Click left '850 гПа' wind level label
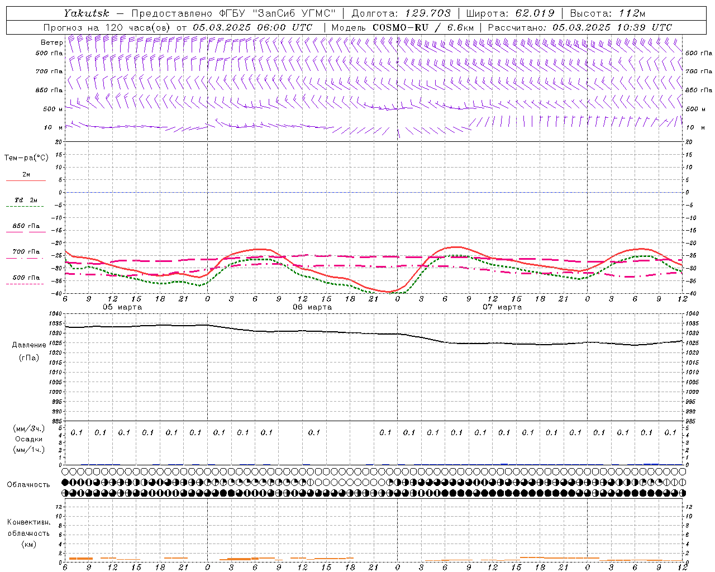 coord(49,90)
